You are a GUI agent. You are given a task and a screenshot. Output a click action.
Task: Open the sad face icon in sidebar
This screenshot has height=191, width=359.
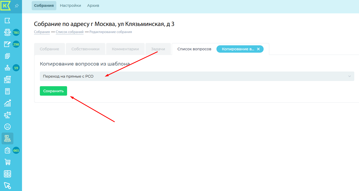coord(7,127)
